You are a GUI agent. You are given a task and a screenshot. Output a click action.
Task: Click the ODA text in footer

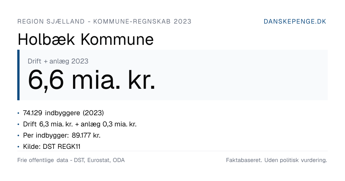[119, 160]
